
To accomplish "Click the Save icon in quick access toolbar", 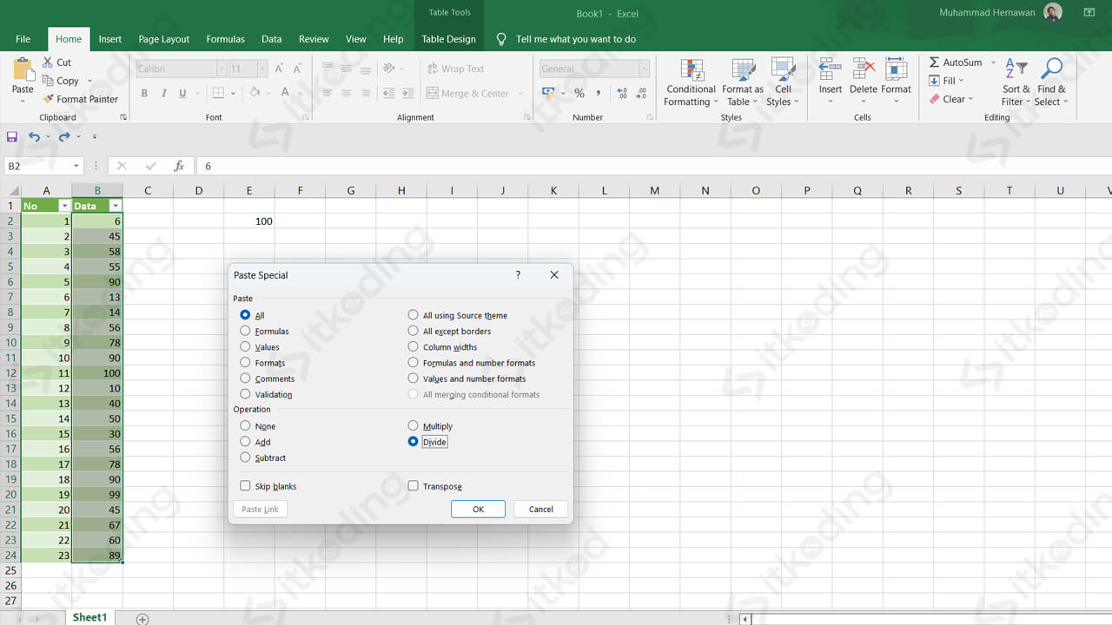I will pos(12,136).
